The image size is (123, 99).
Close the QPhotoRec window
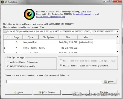[x=118, y=1]
